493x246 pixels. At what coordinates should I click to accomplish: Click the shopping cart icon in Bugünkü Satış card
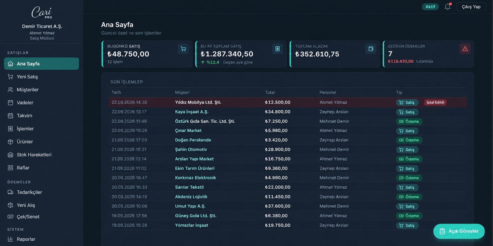point(183,49)
